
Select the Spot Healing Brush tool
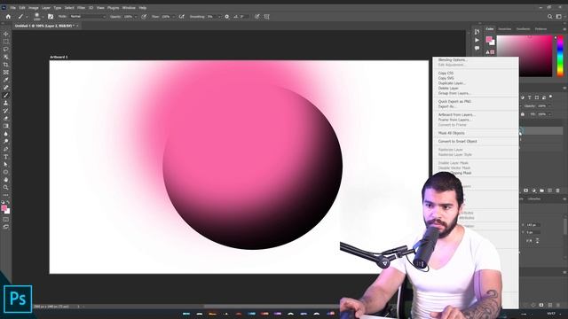point(6,88)
